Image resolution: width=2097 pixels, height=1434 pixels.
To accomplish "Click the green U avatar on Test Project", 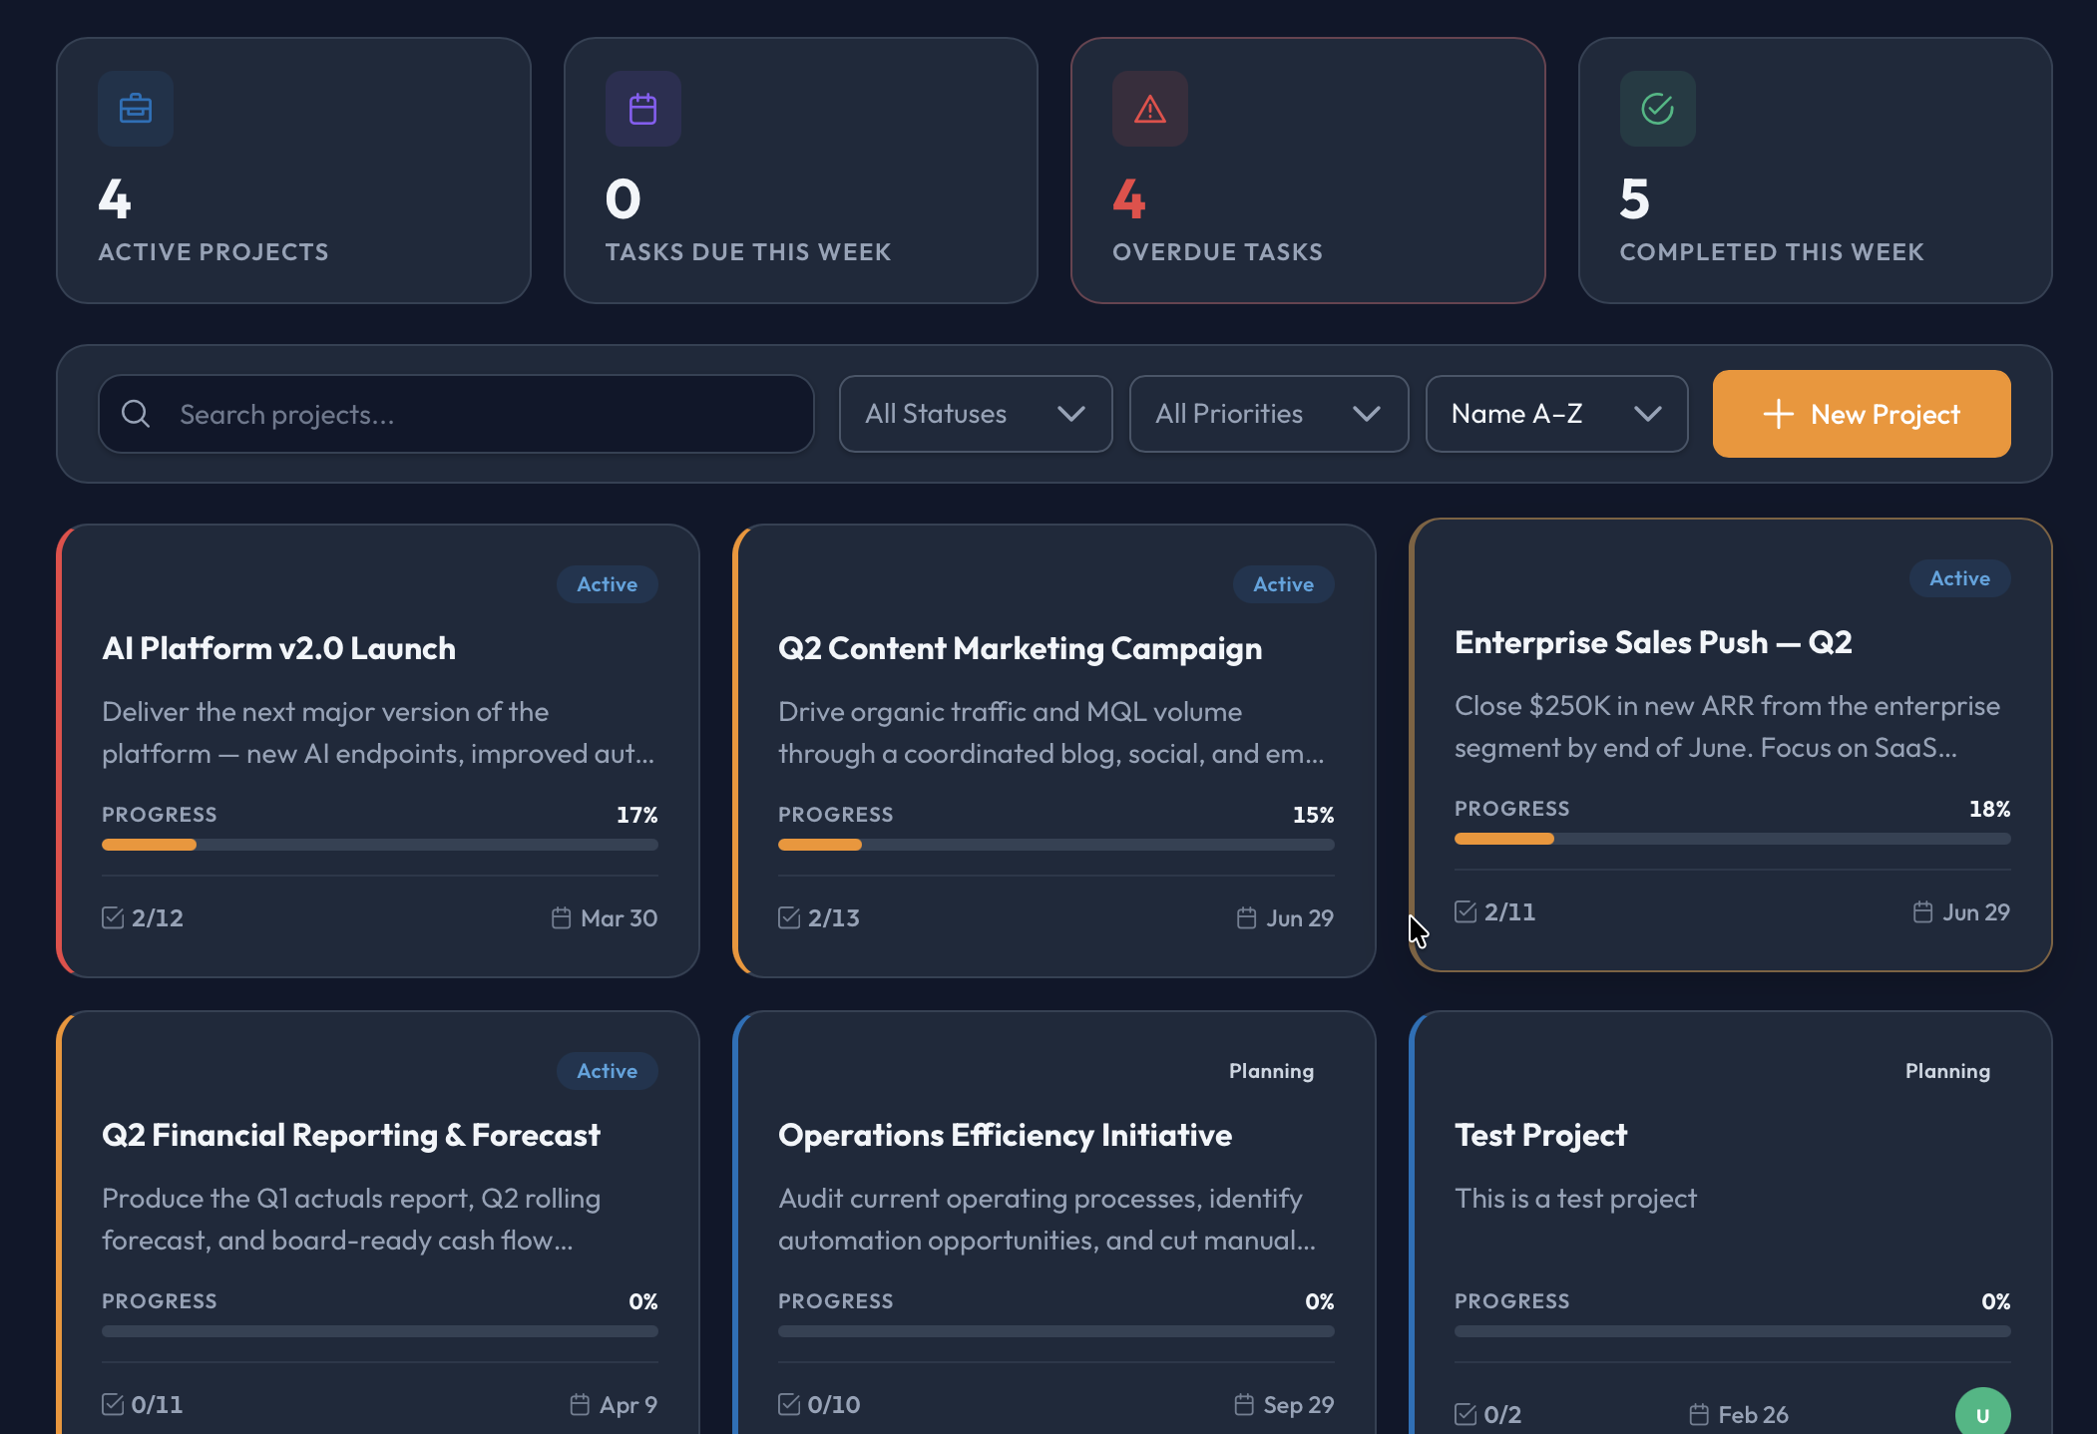I will coord(1982,1414).
